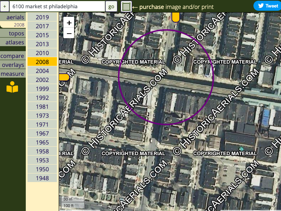Open the compare options
The image size is (281, 211).
(13, 56)
